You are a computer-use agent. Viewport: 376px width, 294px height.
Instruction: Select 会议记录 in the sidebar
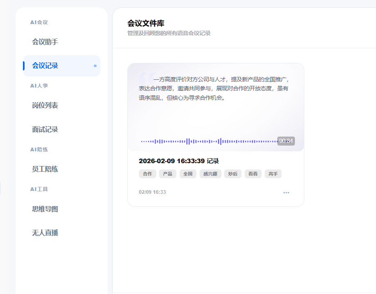(x=45, y=65)
